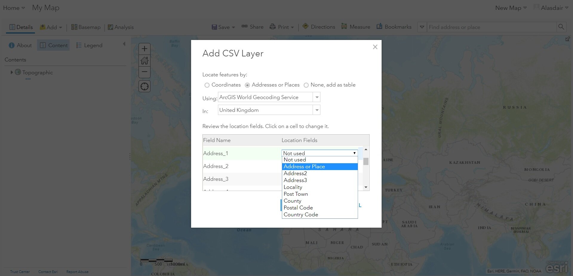Screen dimensions: 573x276
Task: Close the Add CSV Layer dialog
Action: click(375, 47)
